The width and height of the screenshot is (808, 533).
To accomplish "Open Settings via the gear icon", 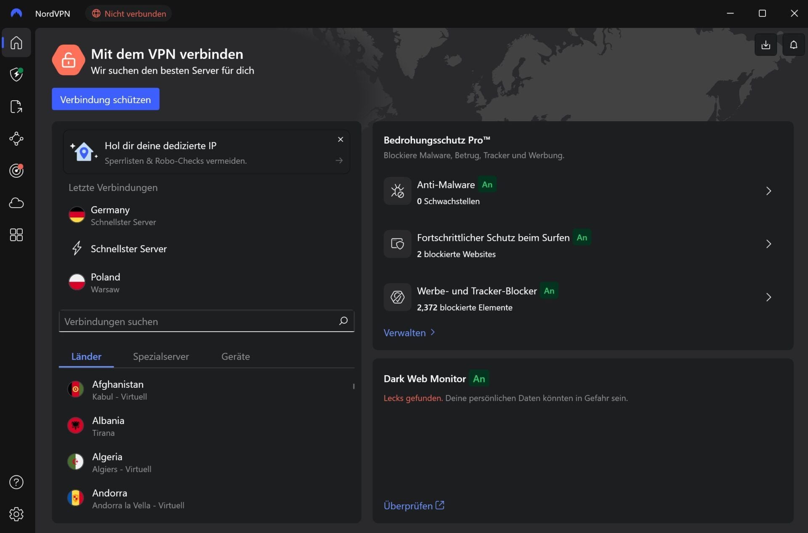I will coord(16,514).
